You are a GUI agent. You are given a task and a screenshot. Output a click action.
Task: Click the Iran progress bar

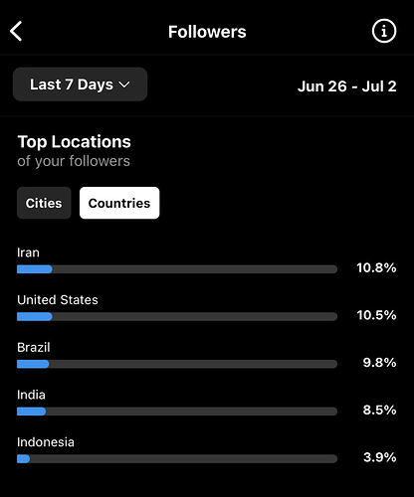coord(177,269)
